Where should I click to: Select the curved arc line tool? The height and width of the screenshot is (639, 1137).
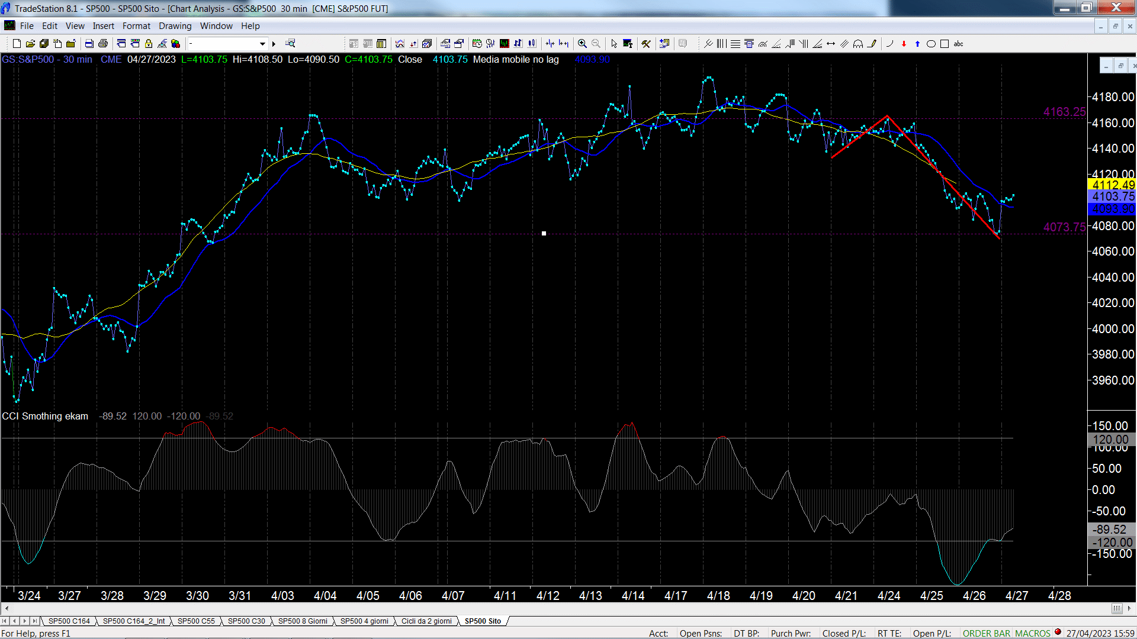(889, 44)
